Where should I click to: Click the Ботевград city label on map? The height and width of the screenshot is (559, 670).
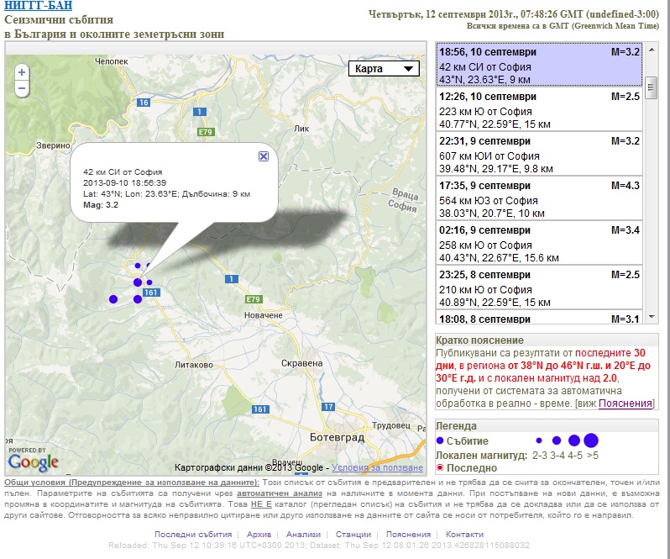(337, 437)
